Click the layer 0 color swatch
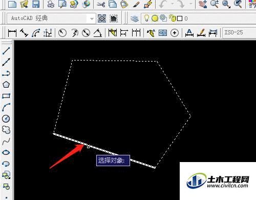The width and height of the screenshot is (256, 200). (180, 18)
